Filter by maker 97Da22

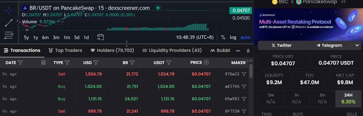pos(244,74)
